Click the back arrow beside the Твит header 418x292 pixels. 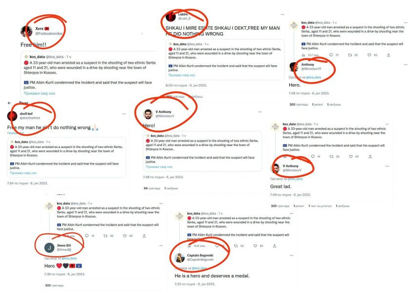pyautogui.click(x=9, y=103)
